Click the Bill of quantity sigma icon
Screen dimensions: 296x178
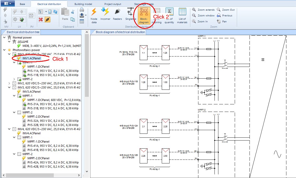169,12
